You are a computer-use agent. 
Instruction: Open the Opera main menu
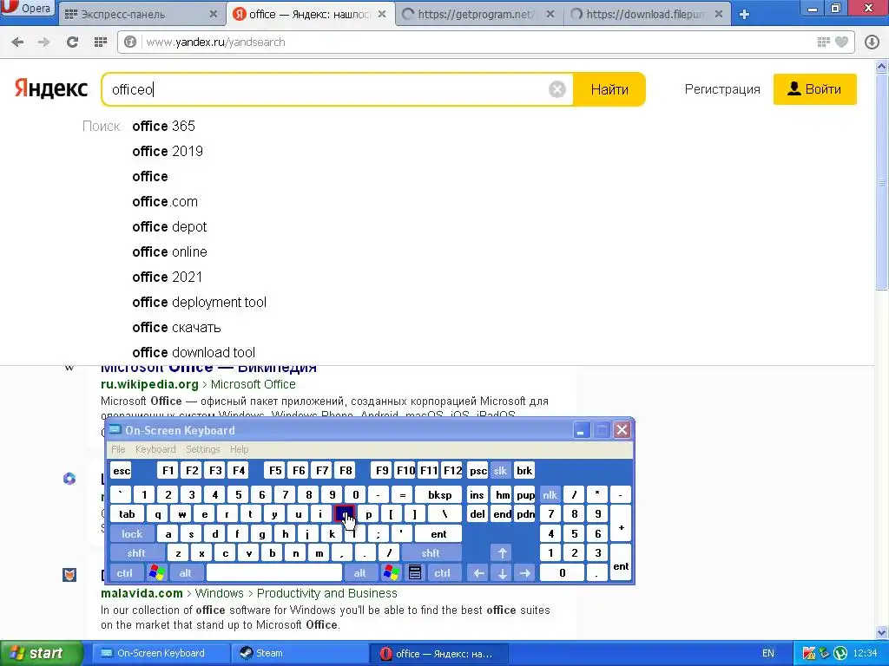point(27,9)
